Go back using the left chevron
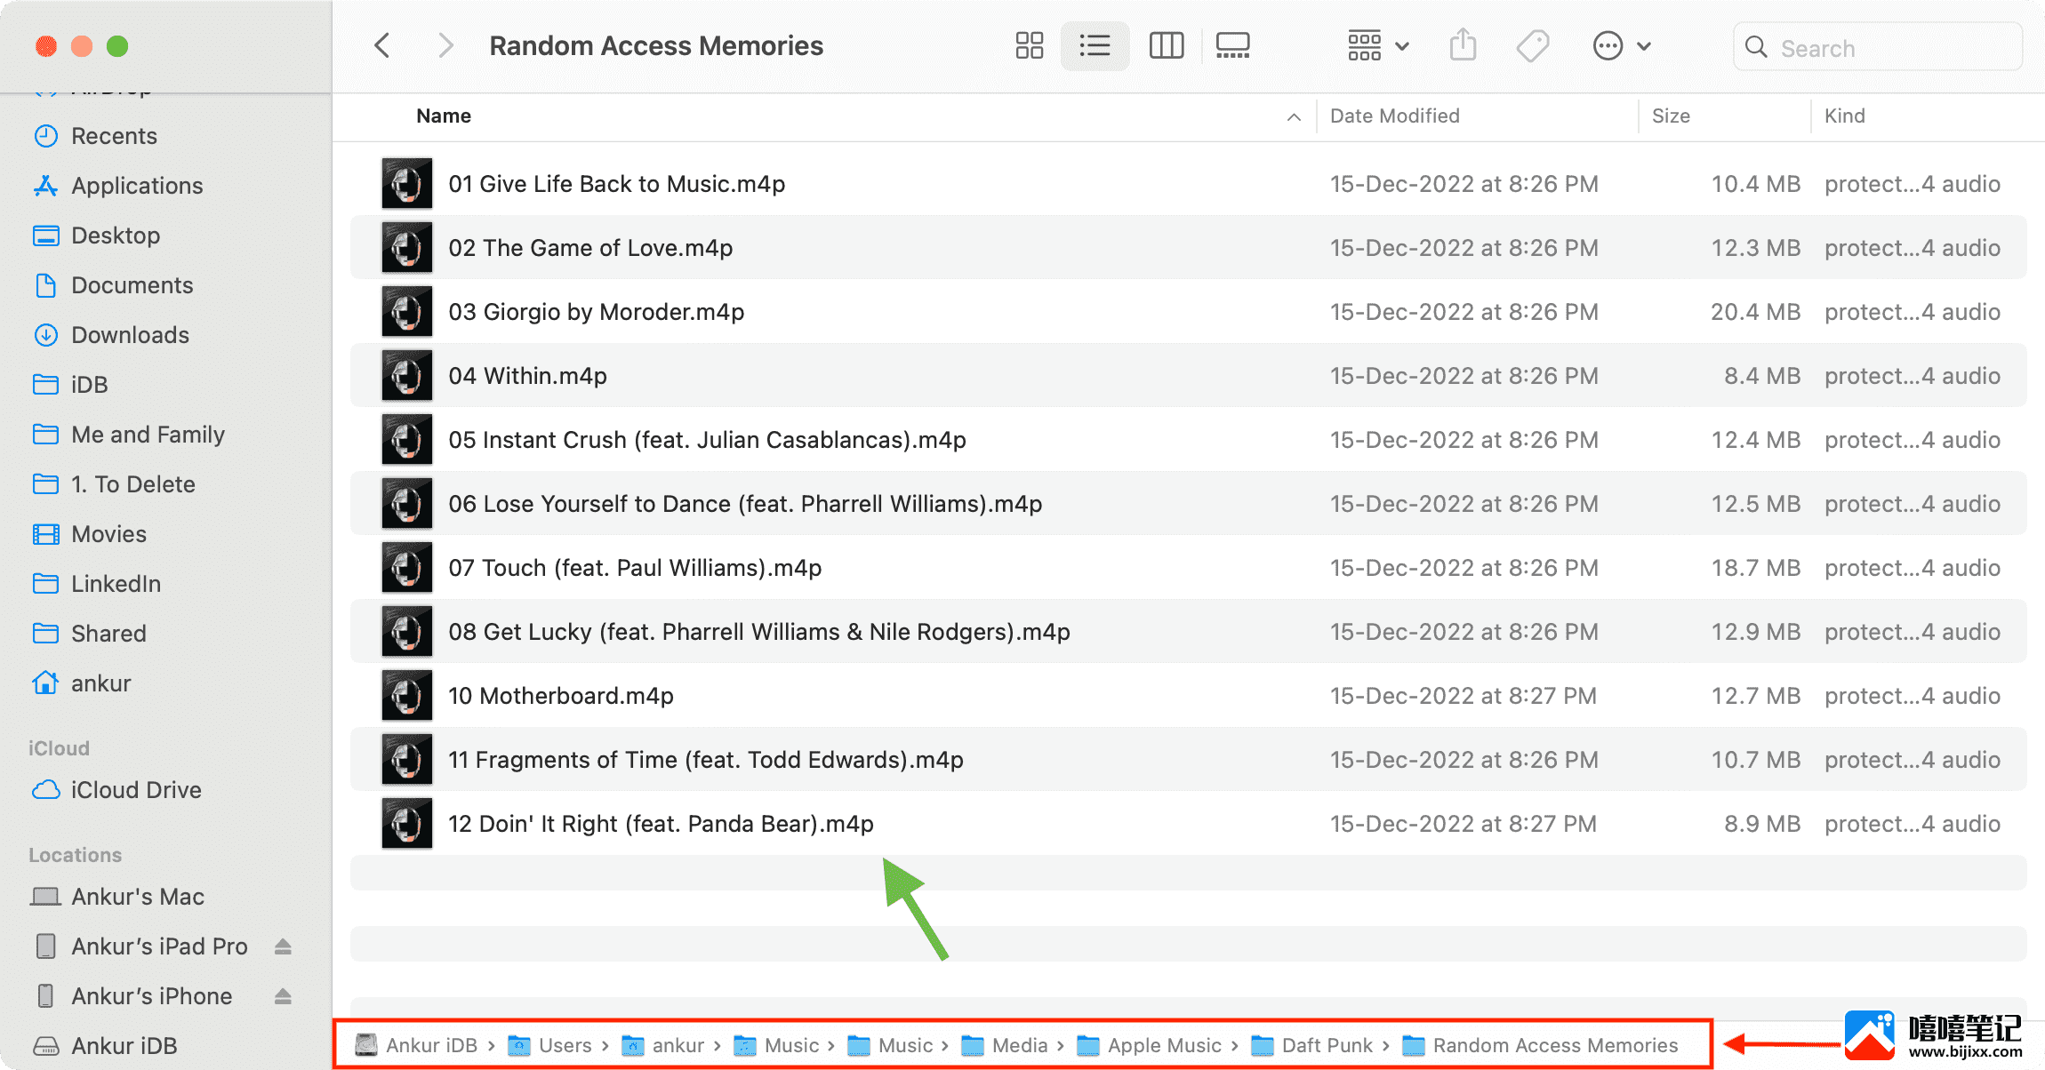This screenshot has width=2045, height=1070. click(x=382, y=45)
